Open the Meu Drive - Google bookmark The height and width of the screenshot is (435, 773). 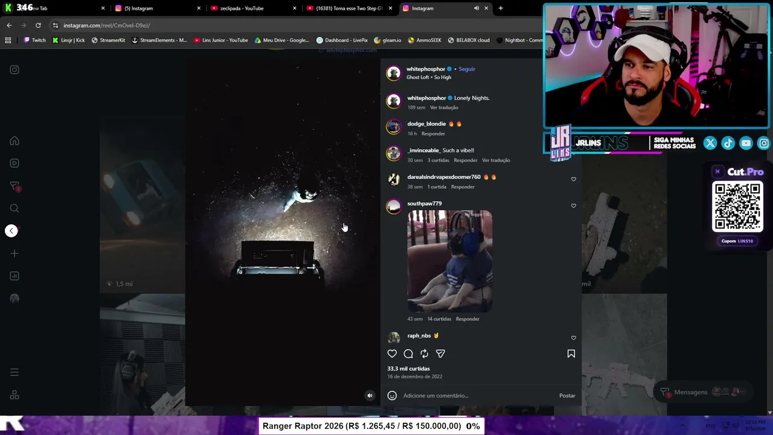click(x=282, y=40)
